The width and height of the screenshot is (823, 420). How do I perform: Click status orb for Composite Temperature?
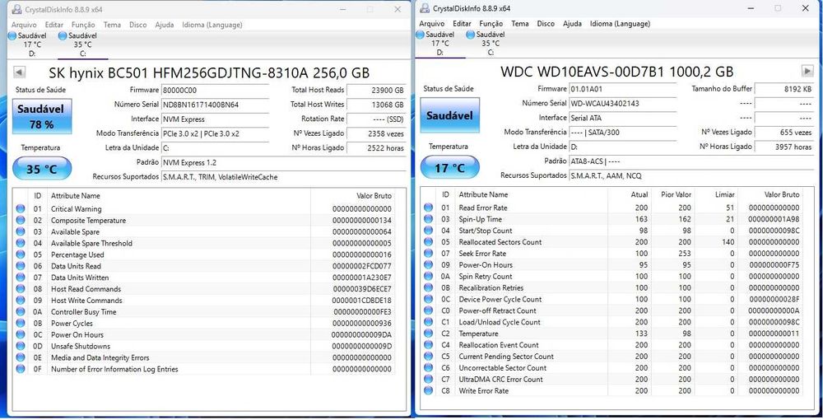click(x=21, y=221)
